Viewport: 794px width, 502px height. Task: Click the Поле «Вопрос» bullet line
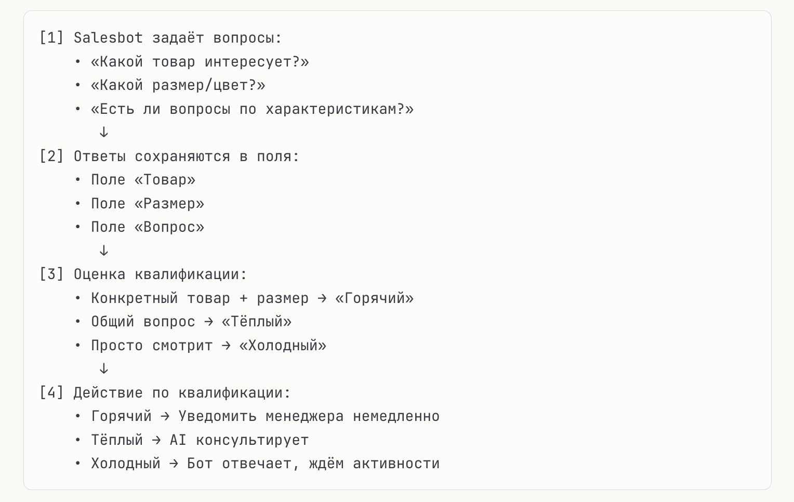tap(148, 227)
